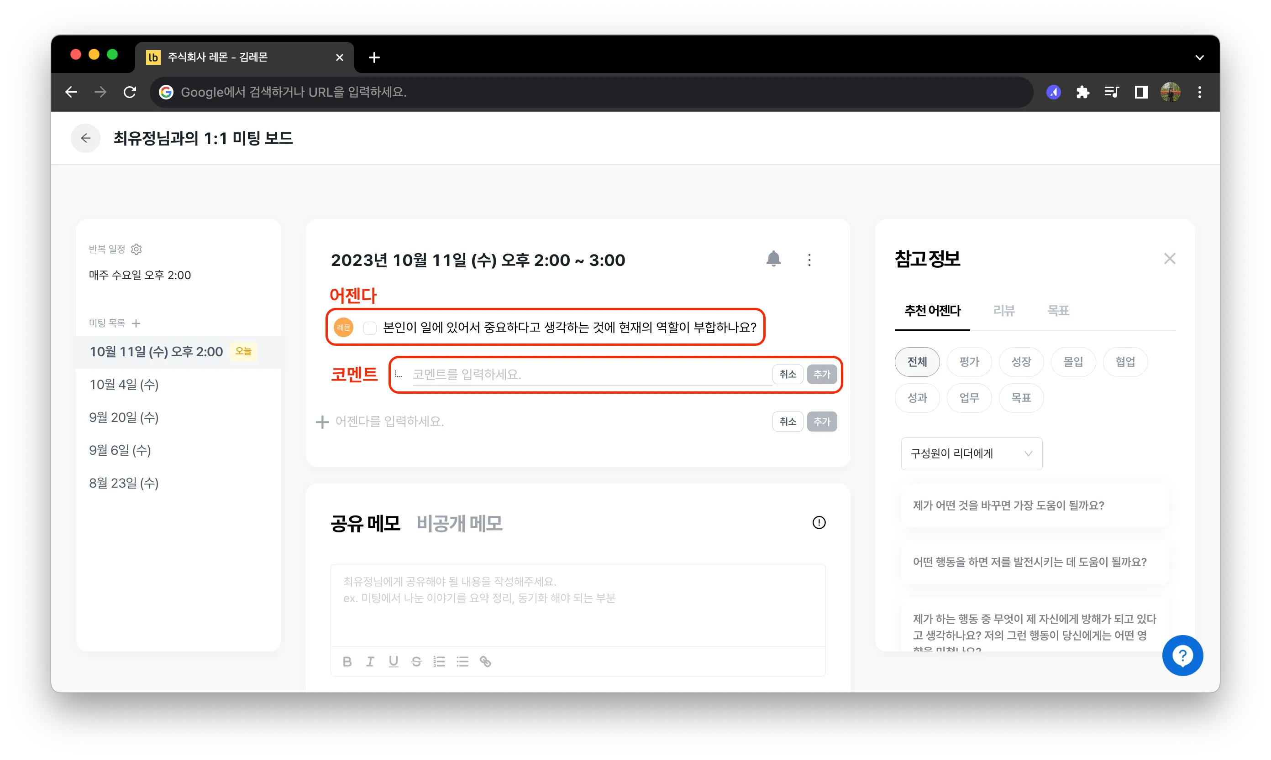Open the blue help question button

(1182, 656)
